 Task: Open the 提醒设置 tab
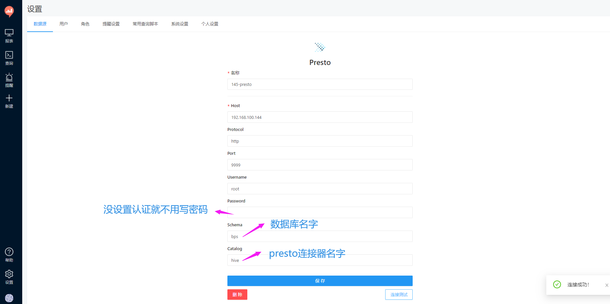tap(111, 24)
